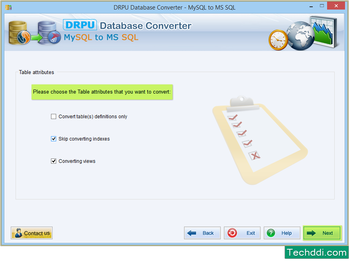
Task: Click 'Please choose the Table attributes' prompt text
Action: [102, 92]
